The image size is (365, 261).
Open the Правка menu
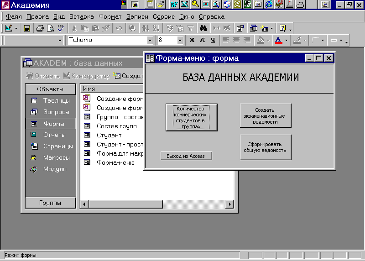click(x=37, y=17)
